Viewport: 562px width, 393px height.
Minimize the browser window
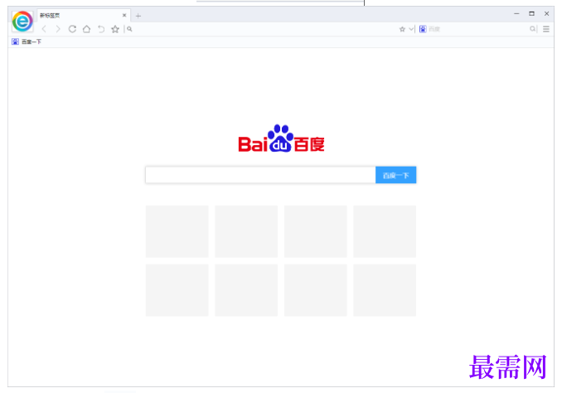(516, 13)
